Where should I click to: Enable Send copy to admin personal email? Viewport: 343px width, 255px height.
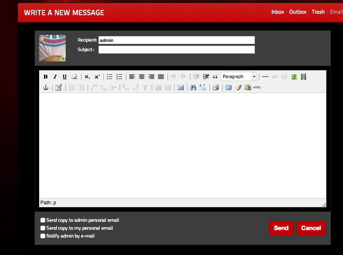point(43,221)
